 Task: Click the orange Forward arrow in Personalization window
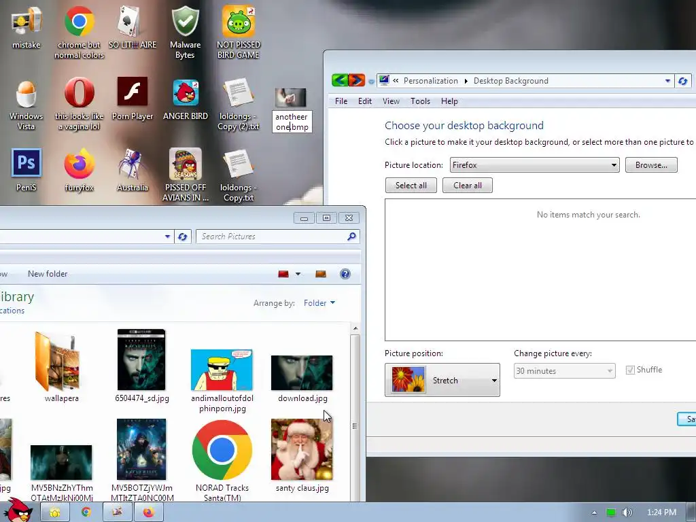point(356,80)
